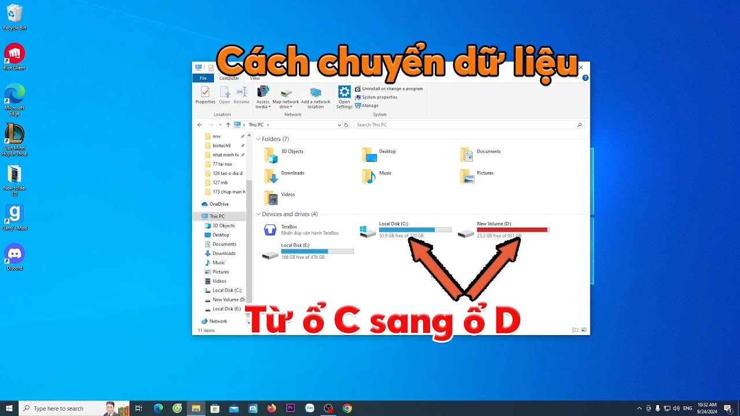Select the Downloads folder in main pane
740x416 pixels.
[284, 176]
